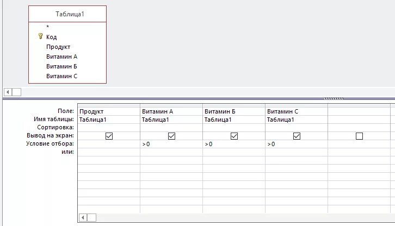Uncheck the Витамин Б show checkbox
This screenshot has width=395, height=226.
tap(234, 136)
